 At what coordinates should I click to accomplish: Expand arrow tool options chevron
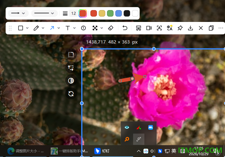[x=59, y=28]
